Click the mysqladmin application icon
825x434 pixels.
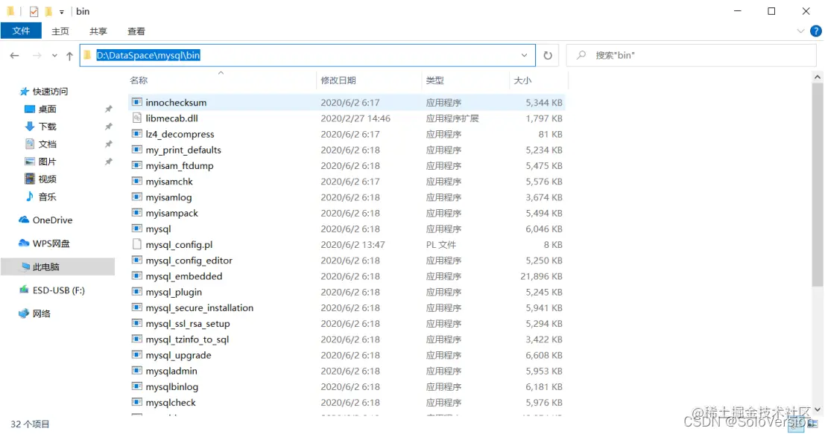tap(137, 370)
